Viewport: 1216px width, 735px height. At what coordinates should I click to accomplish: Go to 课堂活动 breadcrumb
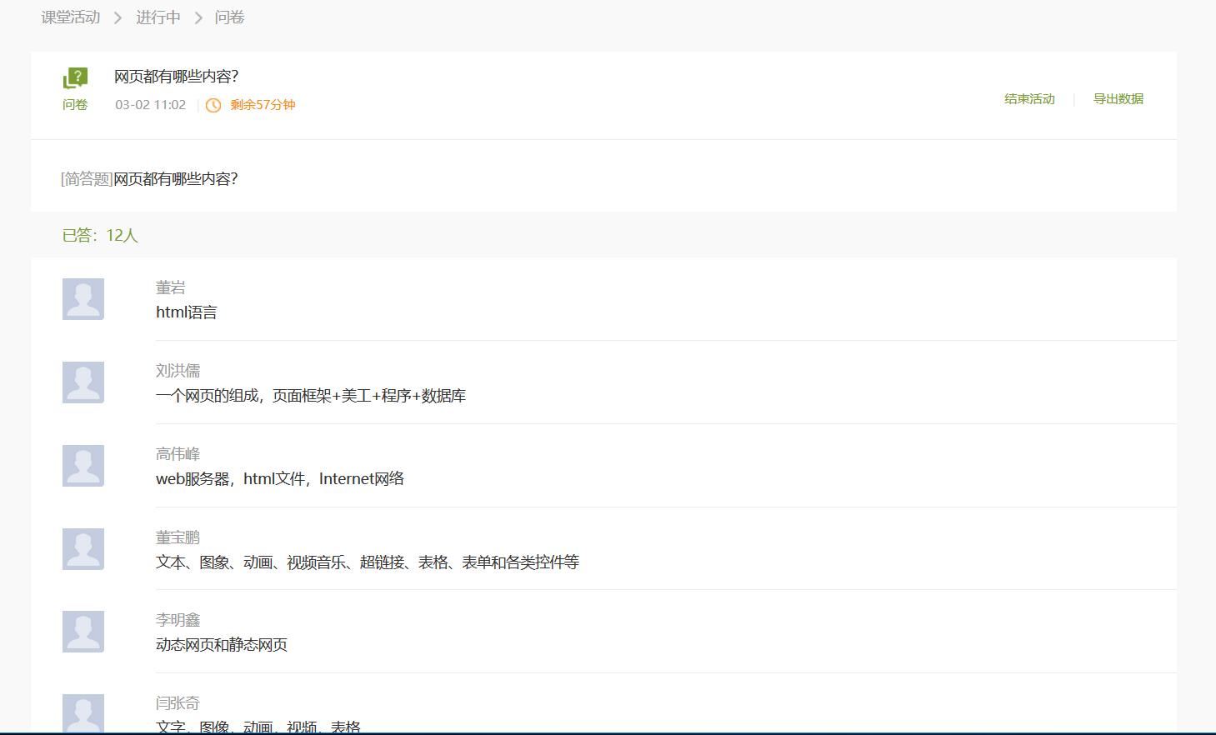[71, 17]
